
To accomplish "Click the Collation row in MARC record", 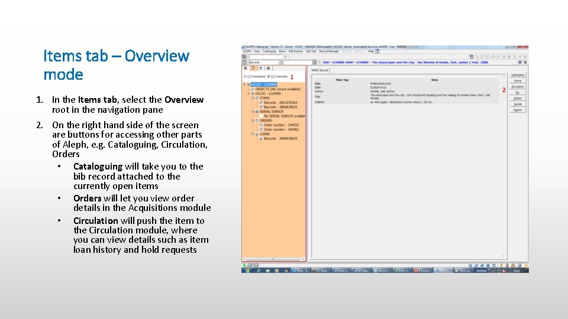I will pos(407,102).
